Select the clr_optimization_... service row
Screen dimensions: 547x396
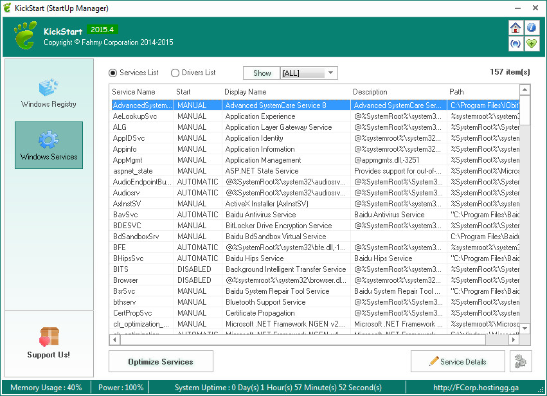tap(315, 324)
